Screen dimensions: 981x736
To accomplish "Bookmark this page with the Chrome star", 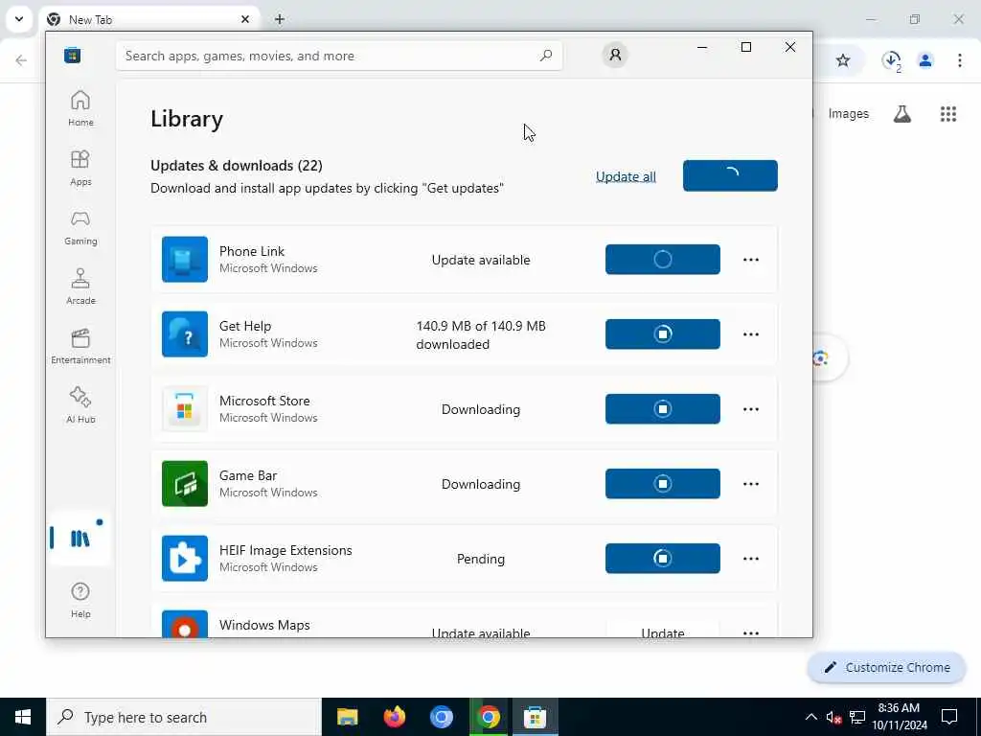I will click(x=843, y=60).
